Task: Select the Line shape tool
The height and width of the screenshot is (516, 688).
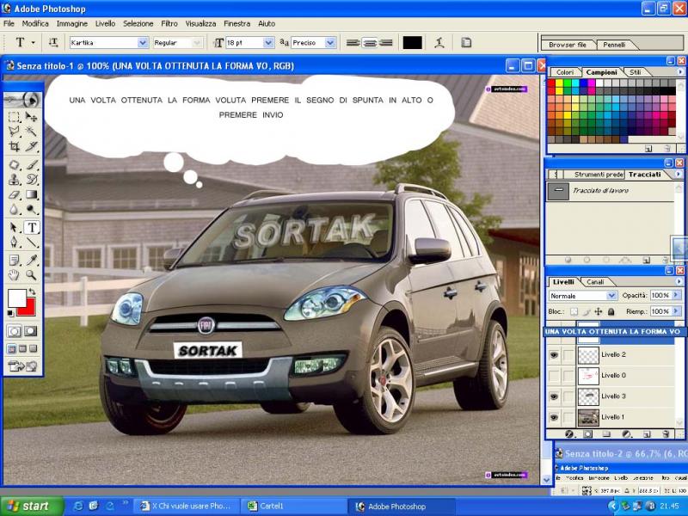Action: [x=31, y=243]
